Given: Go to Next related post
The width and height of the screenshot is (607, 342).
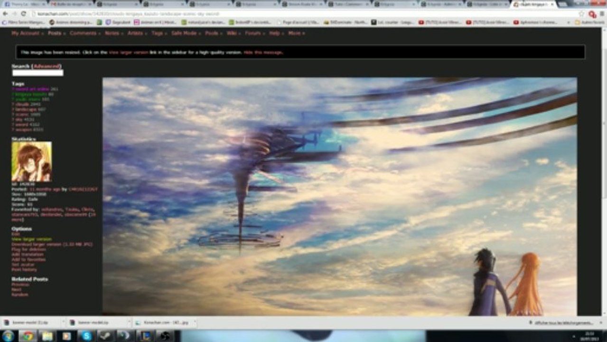Looking at the screenshot, I should 16,289.
